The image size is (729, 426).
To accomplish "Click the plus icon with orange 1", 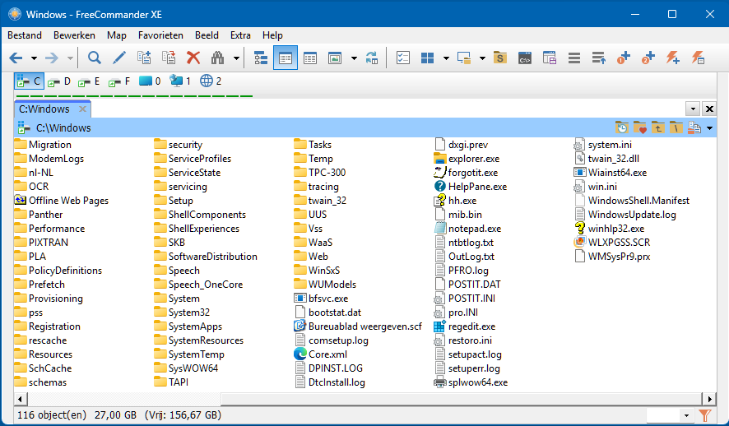I will click(x=624, y=58).
